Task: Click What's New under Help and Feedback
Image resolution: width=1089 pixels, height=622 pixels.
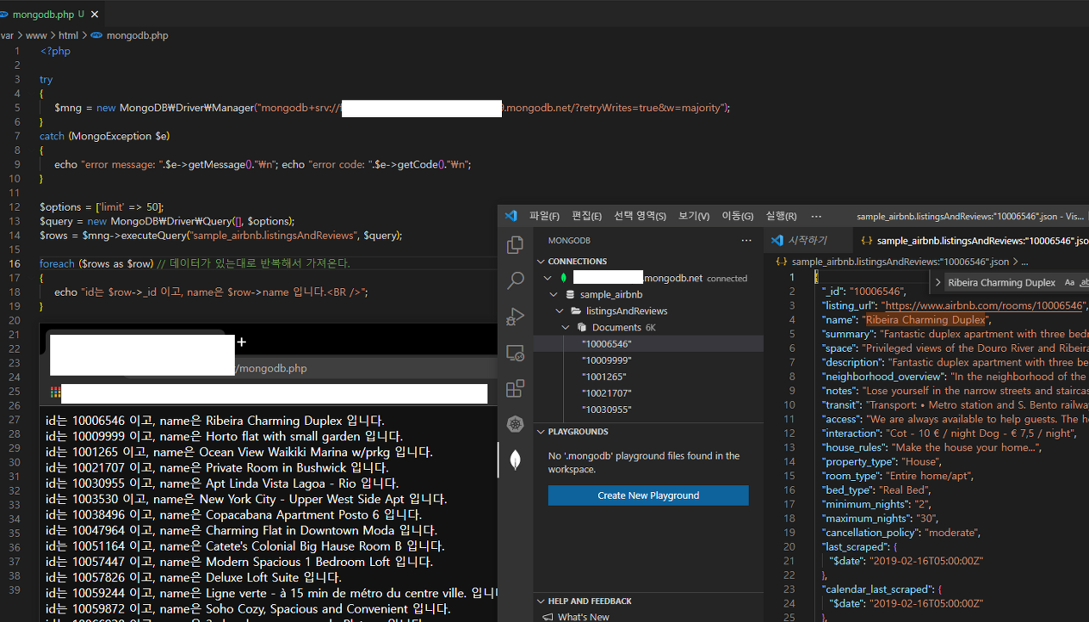Action: 584,617
